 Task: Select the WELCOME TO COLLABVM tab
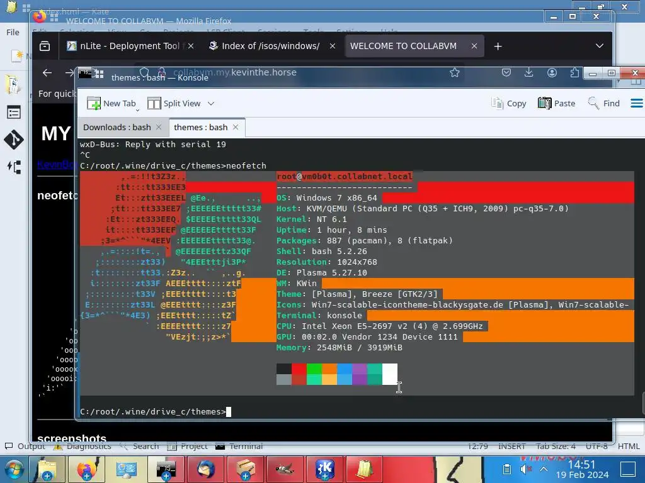click(403, 46)
